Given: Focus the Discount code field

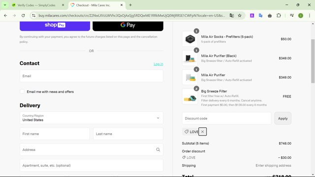Looking at the screenshot, I should click(x=226, y=118).
